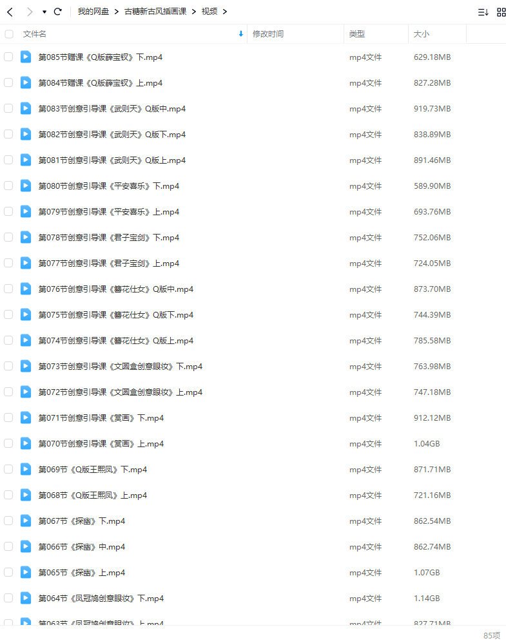506x643 pixels.
Task: Sort by the 大小 column header
Action: pos(421,34)
